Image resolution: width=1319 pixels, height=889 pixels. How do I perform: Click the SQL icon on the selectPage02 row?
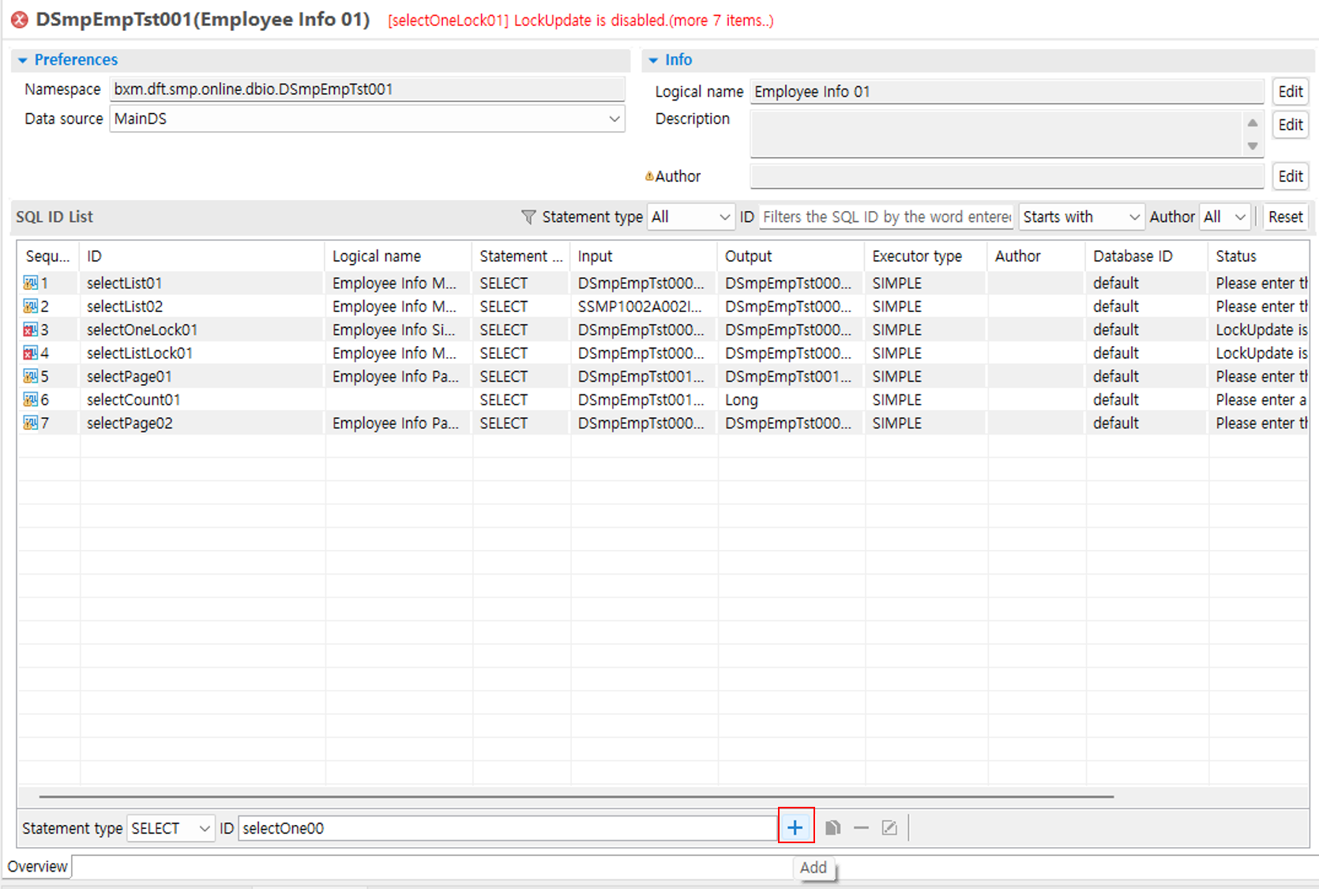point(30,423)
